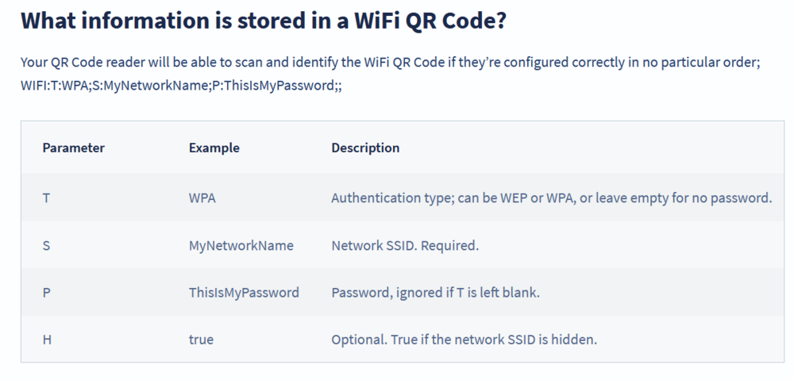Click the true example cell

coord(201,340)
